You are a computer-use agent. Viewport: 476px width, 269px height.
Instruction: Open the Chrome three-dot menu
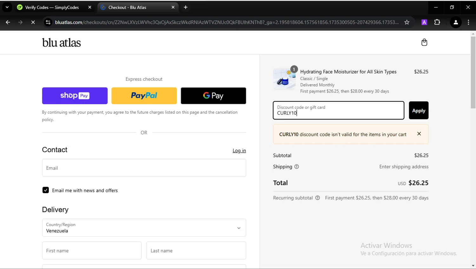point(468,22)
